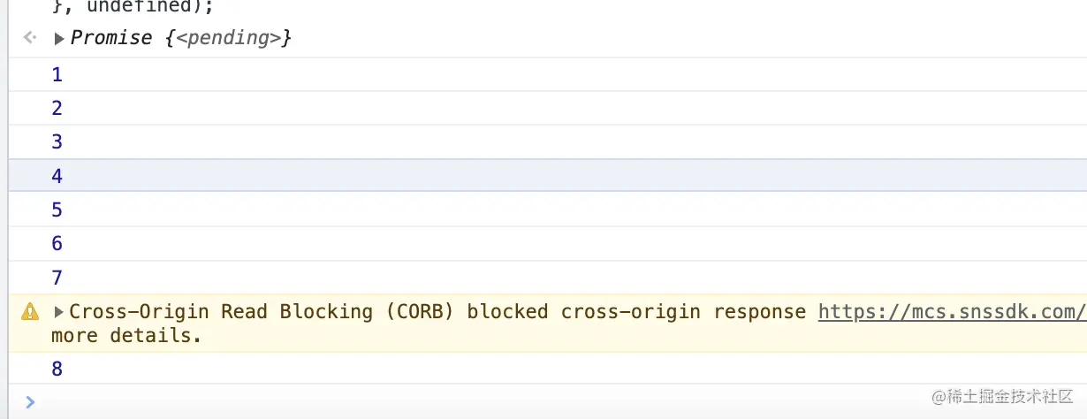1087x419 pixels.
Task: Select the log output line 8
Action: coord(547,369)
